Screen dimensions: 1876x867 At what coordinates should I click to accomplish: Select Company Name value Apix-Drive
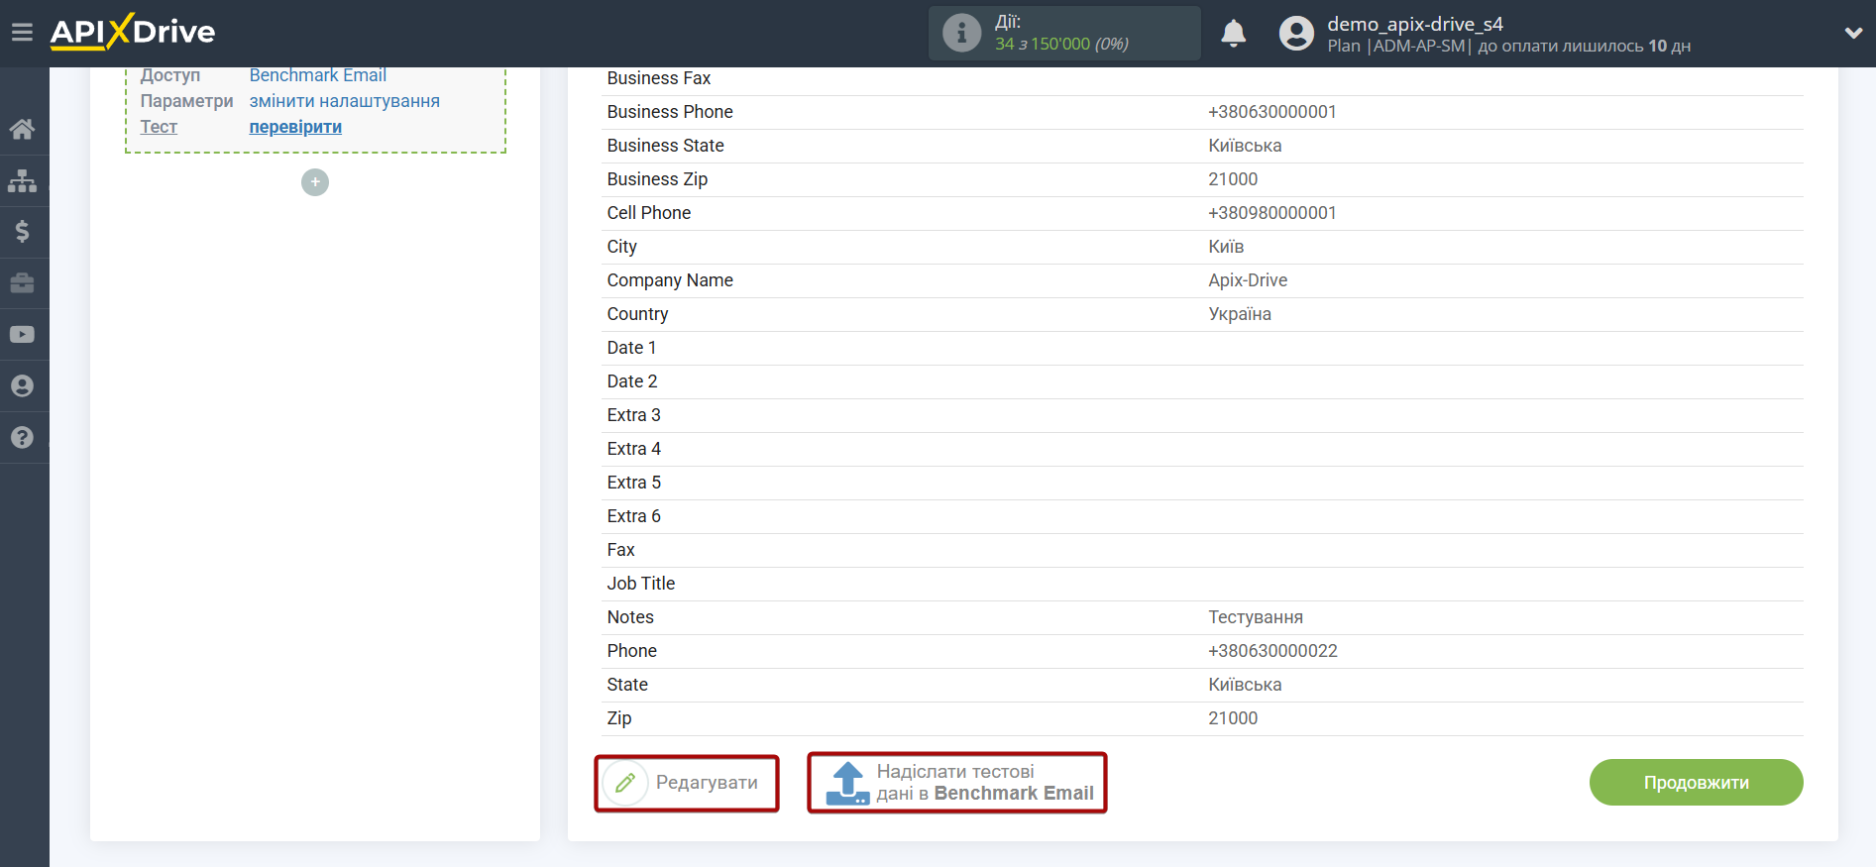click(x=1248, y=280)
